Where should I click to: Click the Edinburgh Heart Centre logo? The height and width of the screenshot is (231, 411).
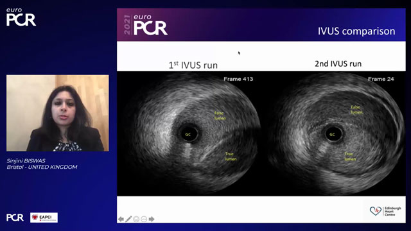tap(385, 211)
